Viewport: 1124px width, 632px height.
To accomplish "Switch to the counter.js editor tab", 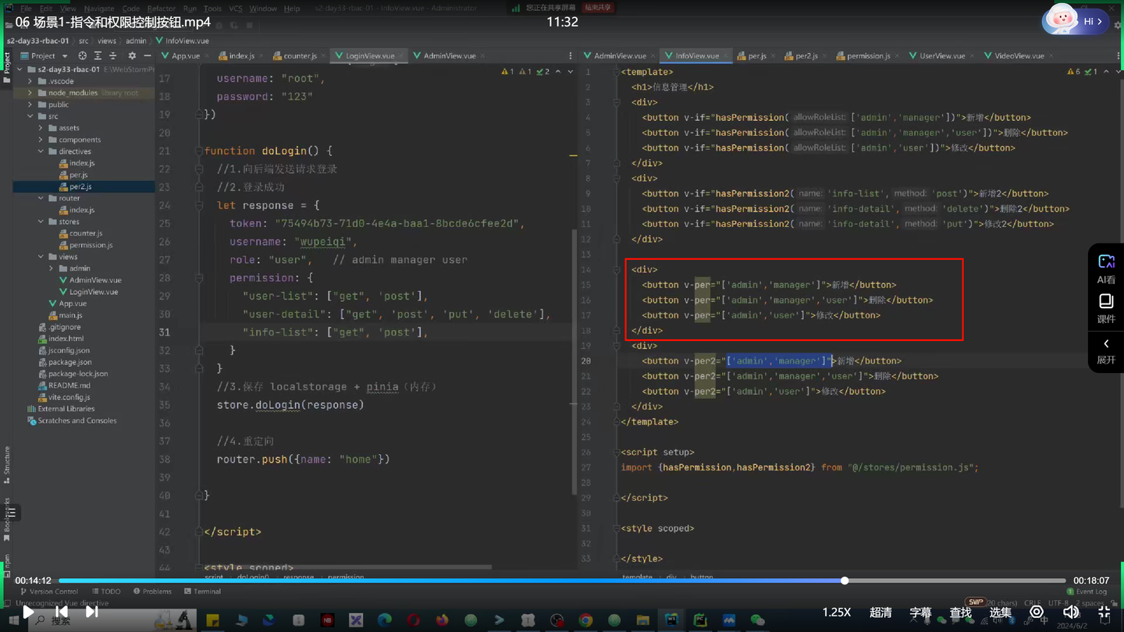I will pyautogui.click(x=300, y=56).
